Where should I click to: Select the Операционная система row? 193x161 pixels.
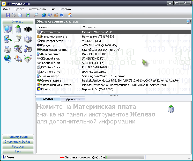[x=114, y=85]
